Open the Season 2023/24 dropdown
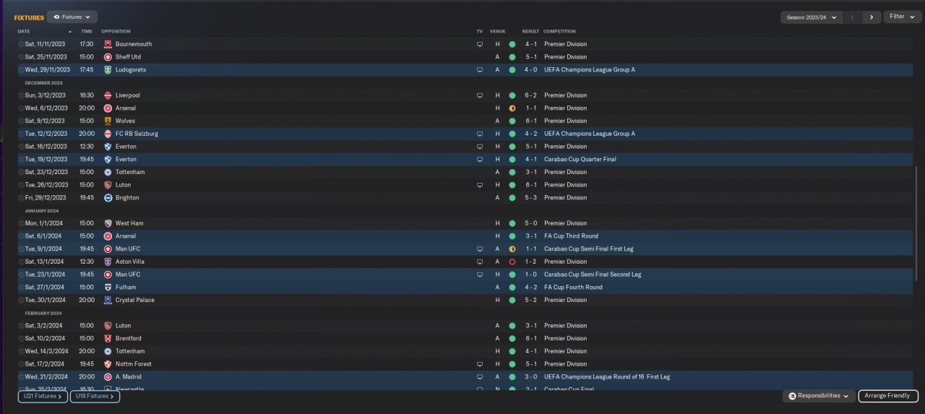 click(x=812, y=17)
